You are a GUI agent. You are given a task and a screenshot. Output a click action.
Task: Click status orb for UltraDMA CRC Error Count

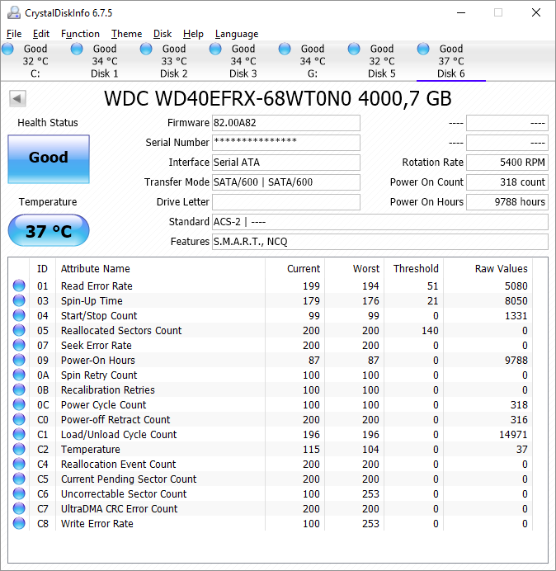pyautogui.click(x=19, y=508)
